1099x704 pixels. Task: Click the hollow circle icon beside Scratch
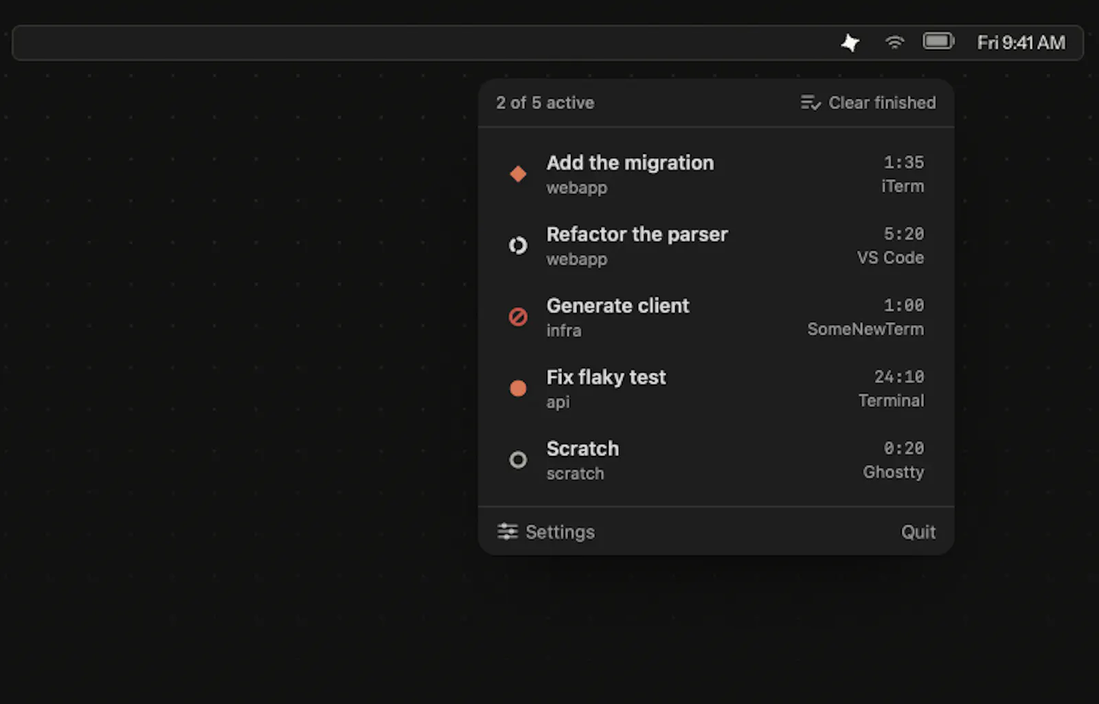[518, 459]
